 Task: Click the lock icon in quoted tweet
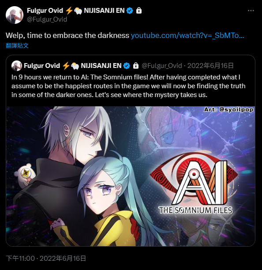tap(136, 66)
